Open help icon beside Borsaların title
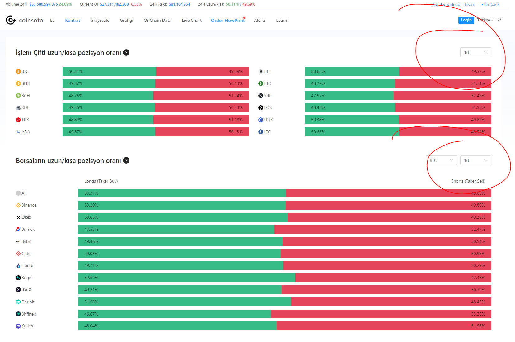 point(126,160)
